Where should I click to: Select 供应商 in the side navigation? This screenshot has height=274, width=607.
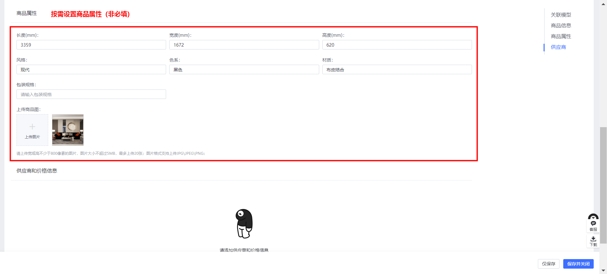tap(558, 47)
